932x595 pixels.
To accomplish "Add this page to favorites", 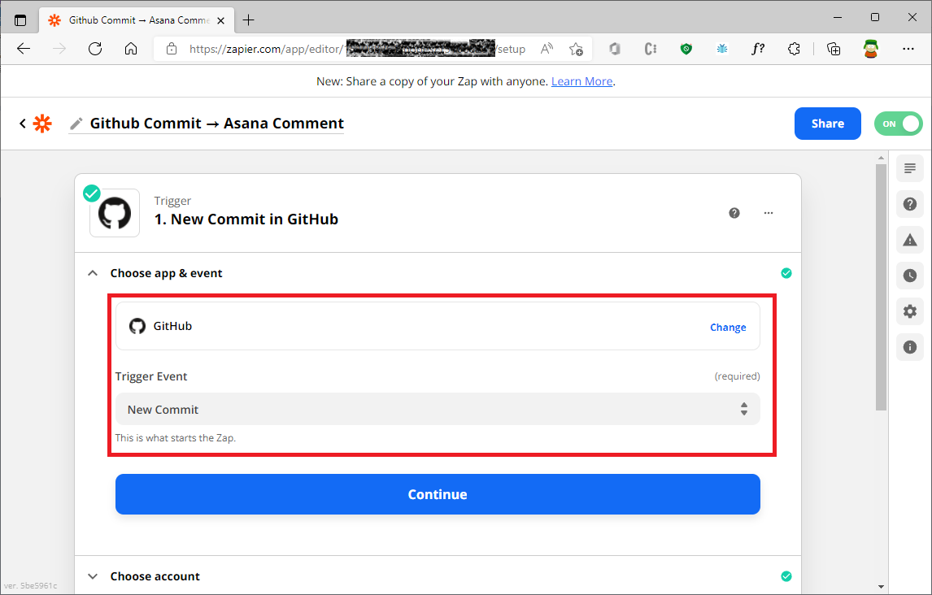I will click(x=575, y=49).
